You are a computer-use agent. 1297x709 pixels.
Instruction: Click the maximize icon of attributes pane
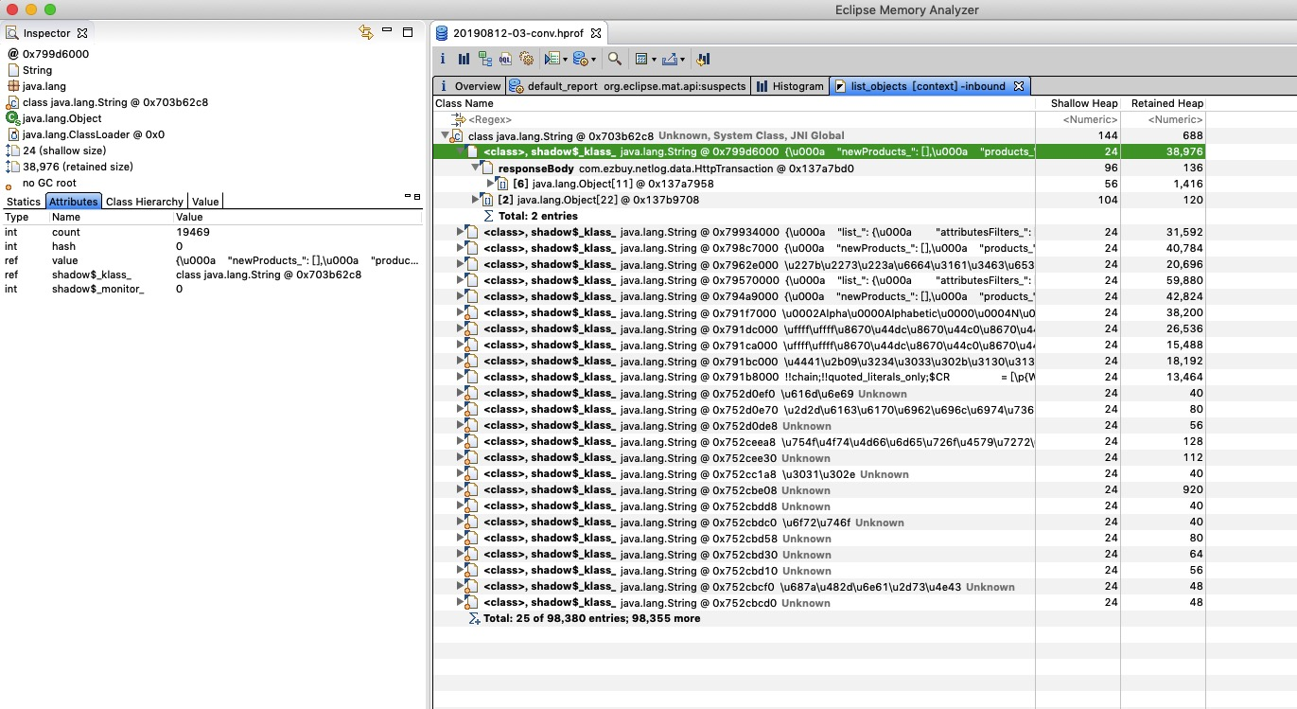point(417,197)
